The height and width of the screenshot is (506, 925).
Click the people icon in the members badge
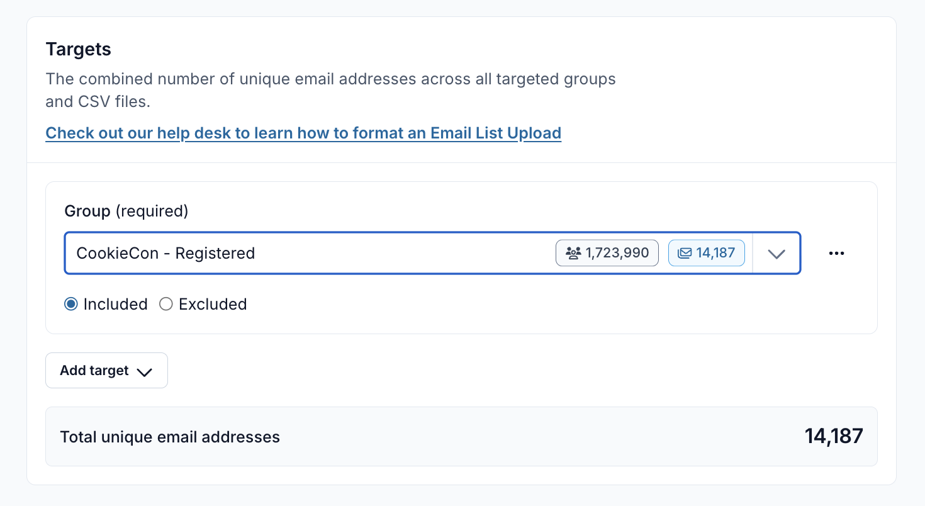coord(573,253)
